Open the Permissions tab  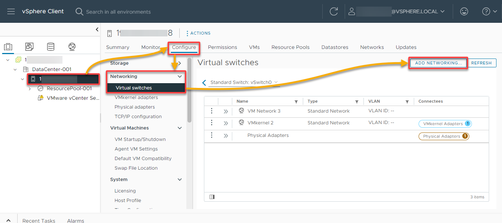pos(222,47)
